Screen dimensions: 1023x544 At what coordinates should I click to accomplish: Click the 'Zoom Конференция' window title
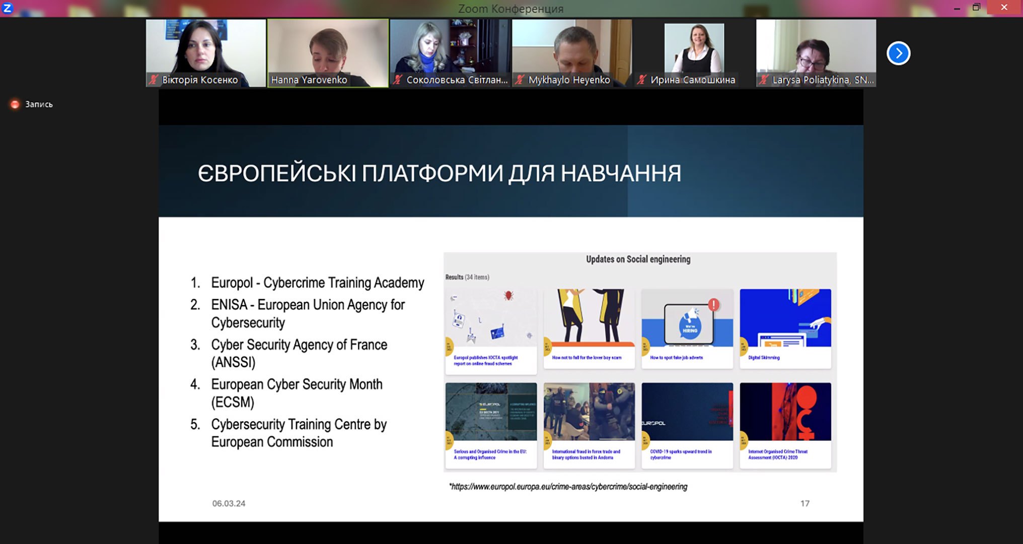pos(511,9)
